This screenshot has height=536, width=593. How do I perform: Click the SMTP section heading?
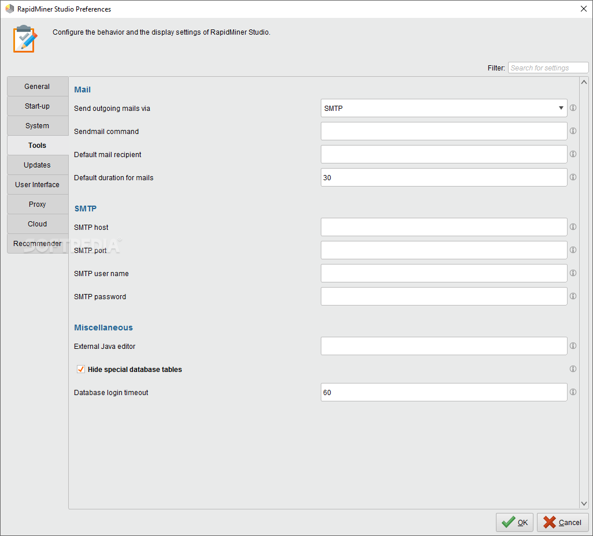[x=86, y=209]
